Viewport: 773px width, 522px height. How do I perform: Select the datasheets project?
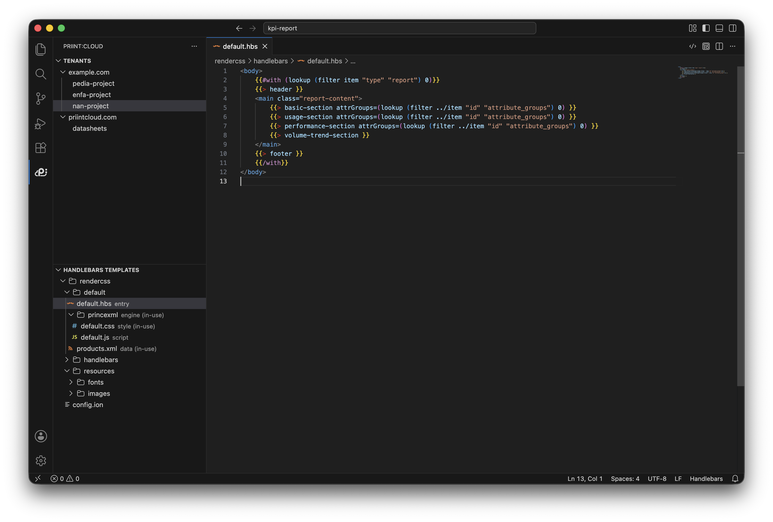129,128
